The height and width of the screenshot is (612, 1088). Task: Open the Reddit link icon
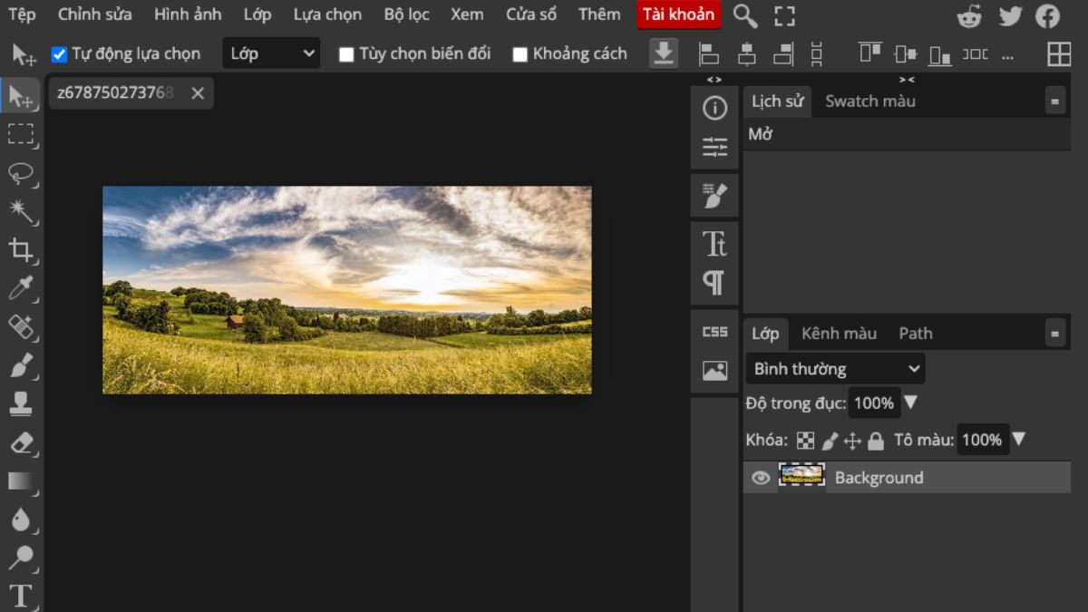point(970,15)
